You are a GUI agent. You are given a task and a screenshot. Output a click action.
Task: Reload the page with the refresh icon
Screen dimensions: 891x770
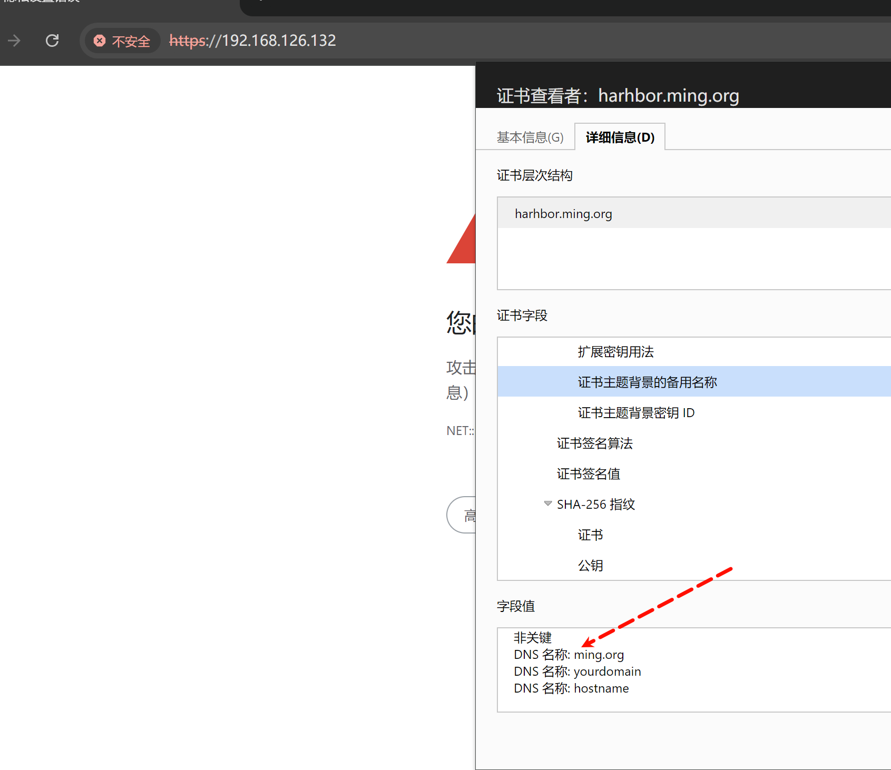click(52, 41)
